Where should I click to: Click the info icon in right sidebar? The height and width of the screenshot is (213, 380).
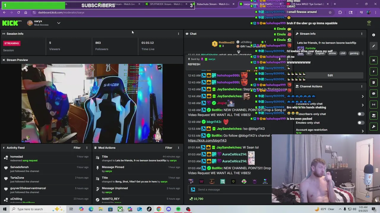pos(373,35)
